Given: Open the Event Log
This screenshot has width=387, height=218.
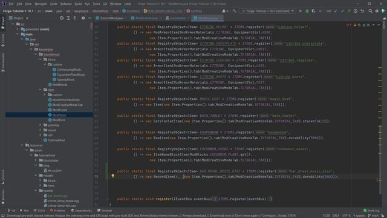Looking at the screenshot, I should 371,211.
